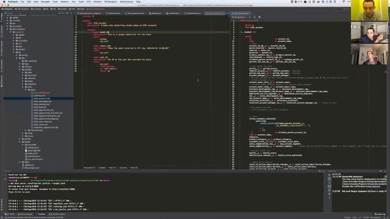The width and height of the screenshot is (390, 219).
Task: Open the VCS menu
Action: (x=88, y=1)
